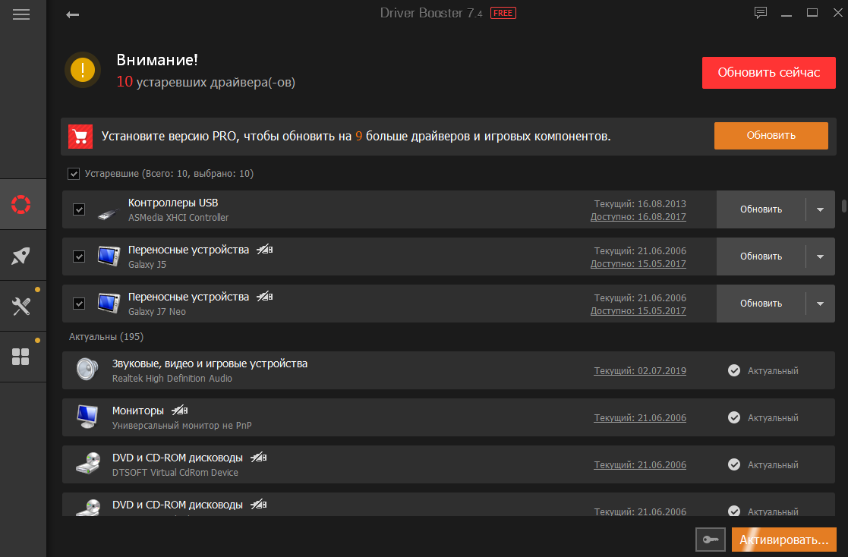Viewport: 848px width, 557px height.
Task: Click the Активировать button
Action: 783,540
